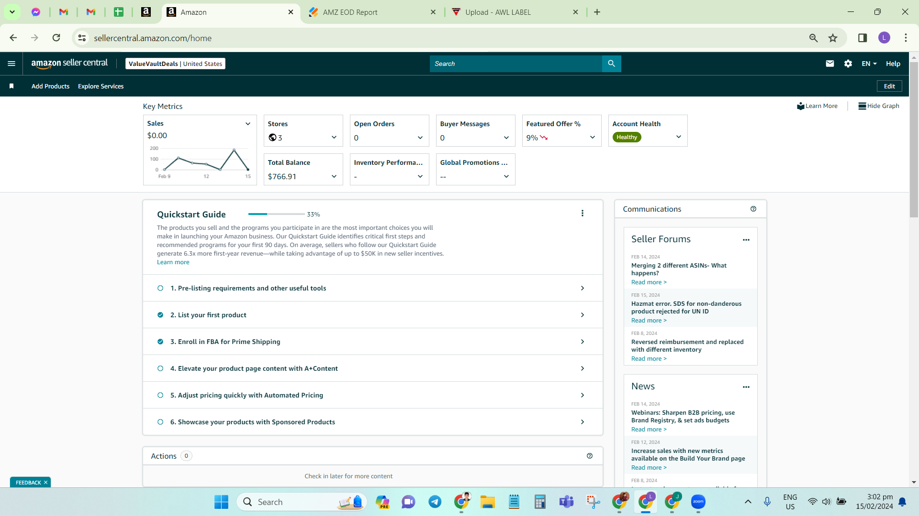Open the Key Metrics Learn More link
The width and height of the screenshot is (919, 516).
click(818, 106)
